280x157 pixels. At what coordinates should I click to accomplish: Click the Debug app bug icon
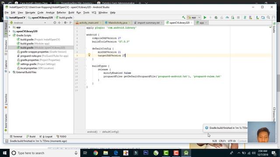pos(216,17)
